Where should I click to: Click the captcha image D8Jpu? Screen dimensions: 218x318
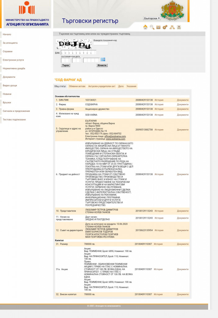[74, 44]
